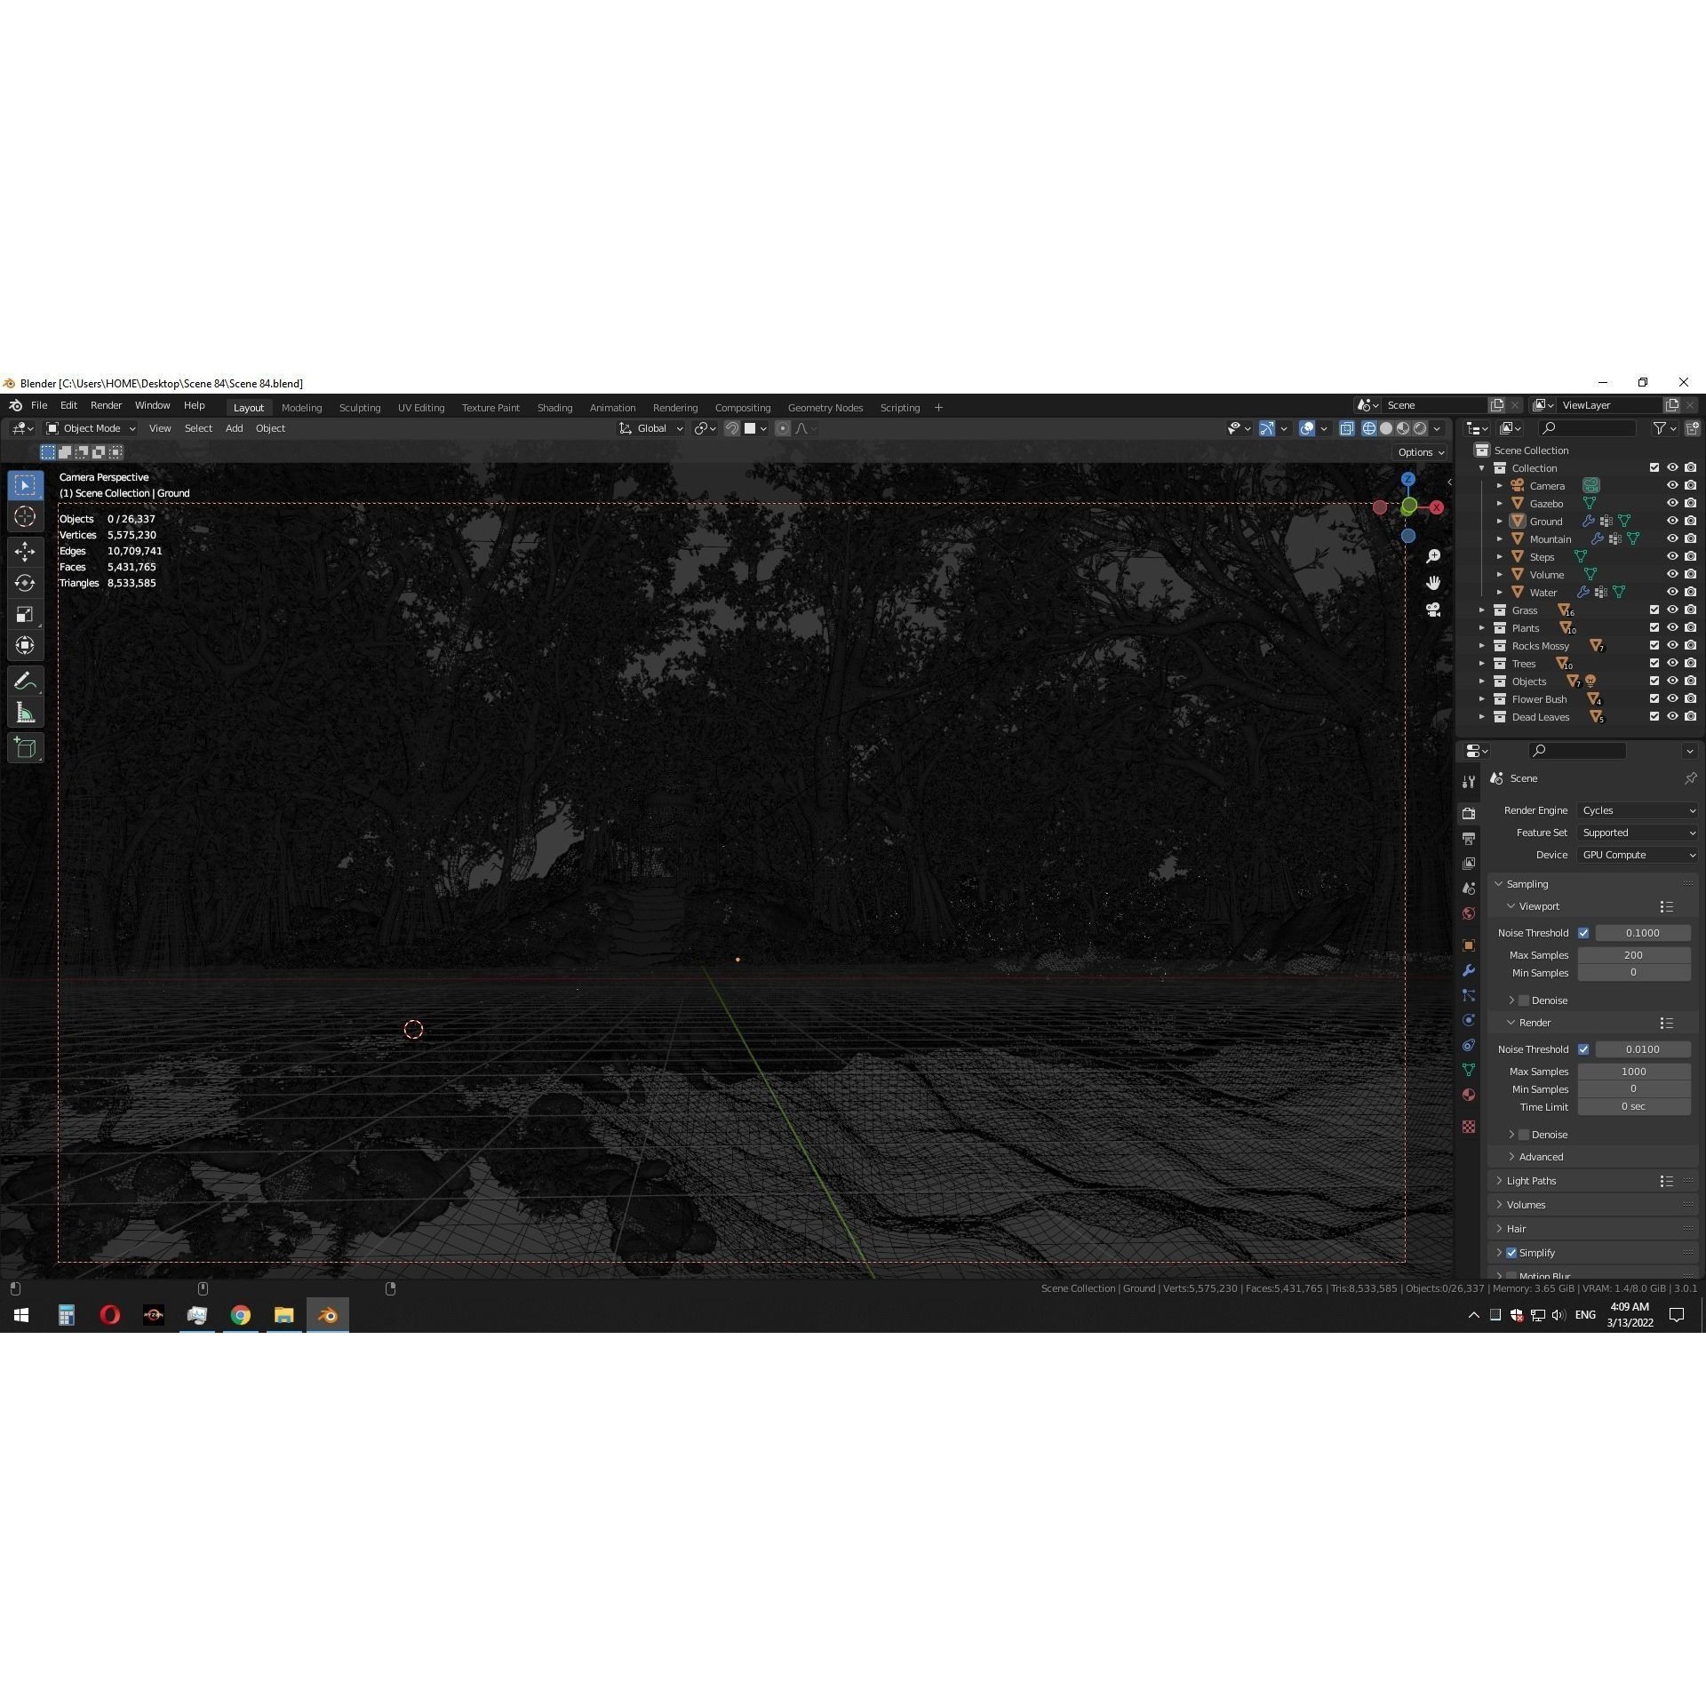The width and height of the screenshot is (1706, 1706).
Task: Hide the Gazebo object in viewport
Action: coord(1671,504)
